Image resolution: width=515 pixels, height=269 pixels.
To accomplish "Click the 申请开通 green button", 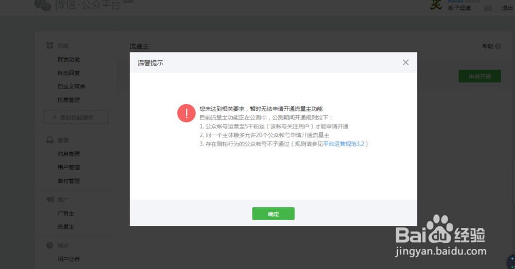I will click(480, 76).
